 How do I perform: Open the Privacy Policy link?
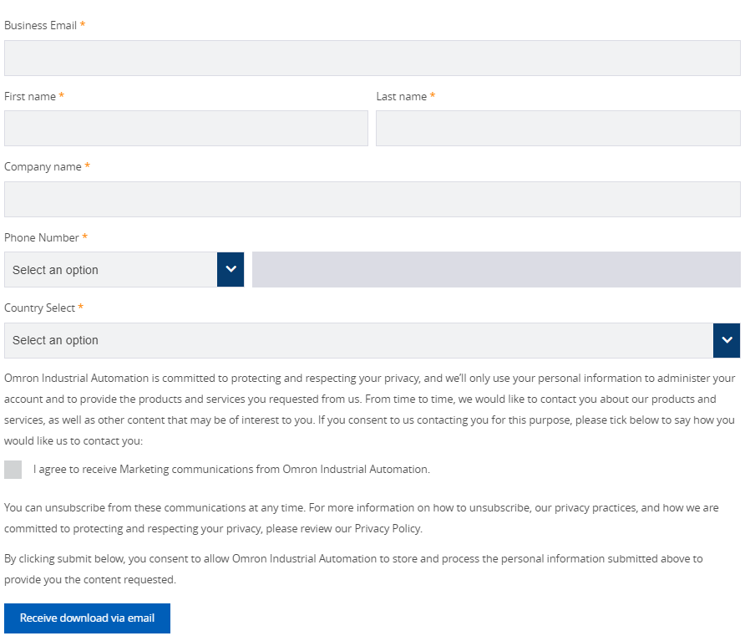[388, 529]
